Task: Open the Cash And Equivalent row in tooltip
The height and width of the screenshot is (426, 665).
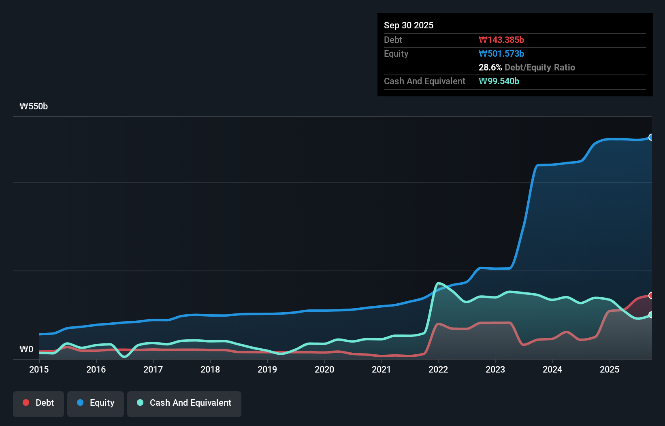Action: pos(424,81)
